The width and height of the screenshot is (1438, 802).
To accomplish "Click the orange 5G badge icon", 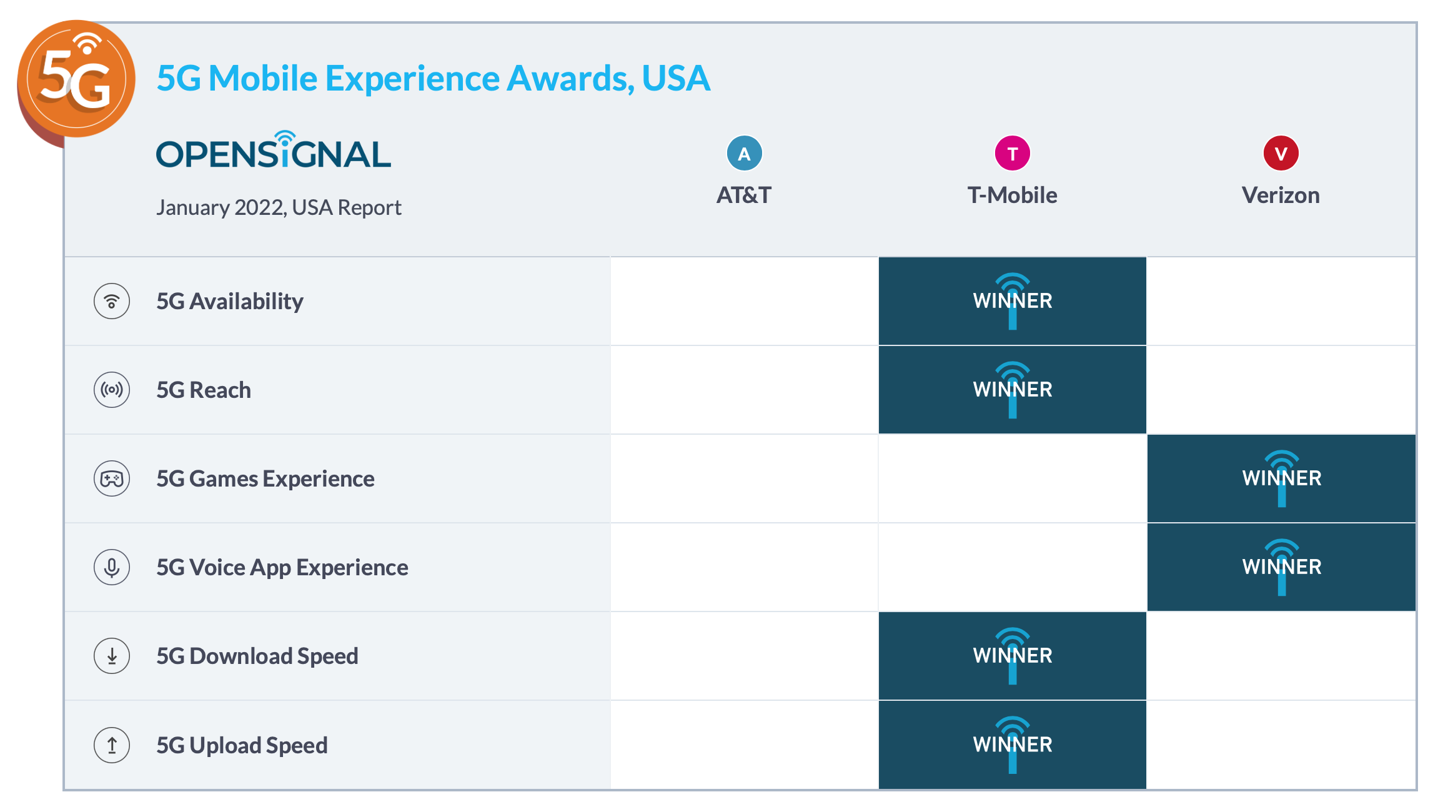I will coord(76,79).
